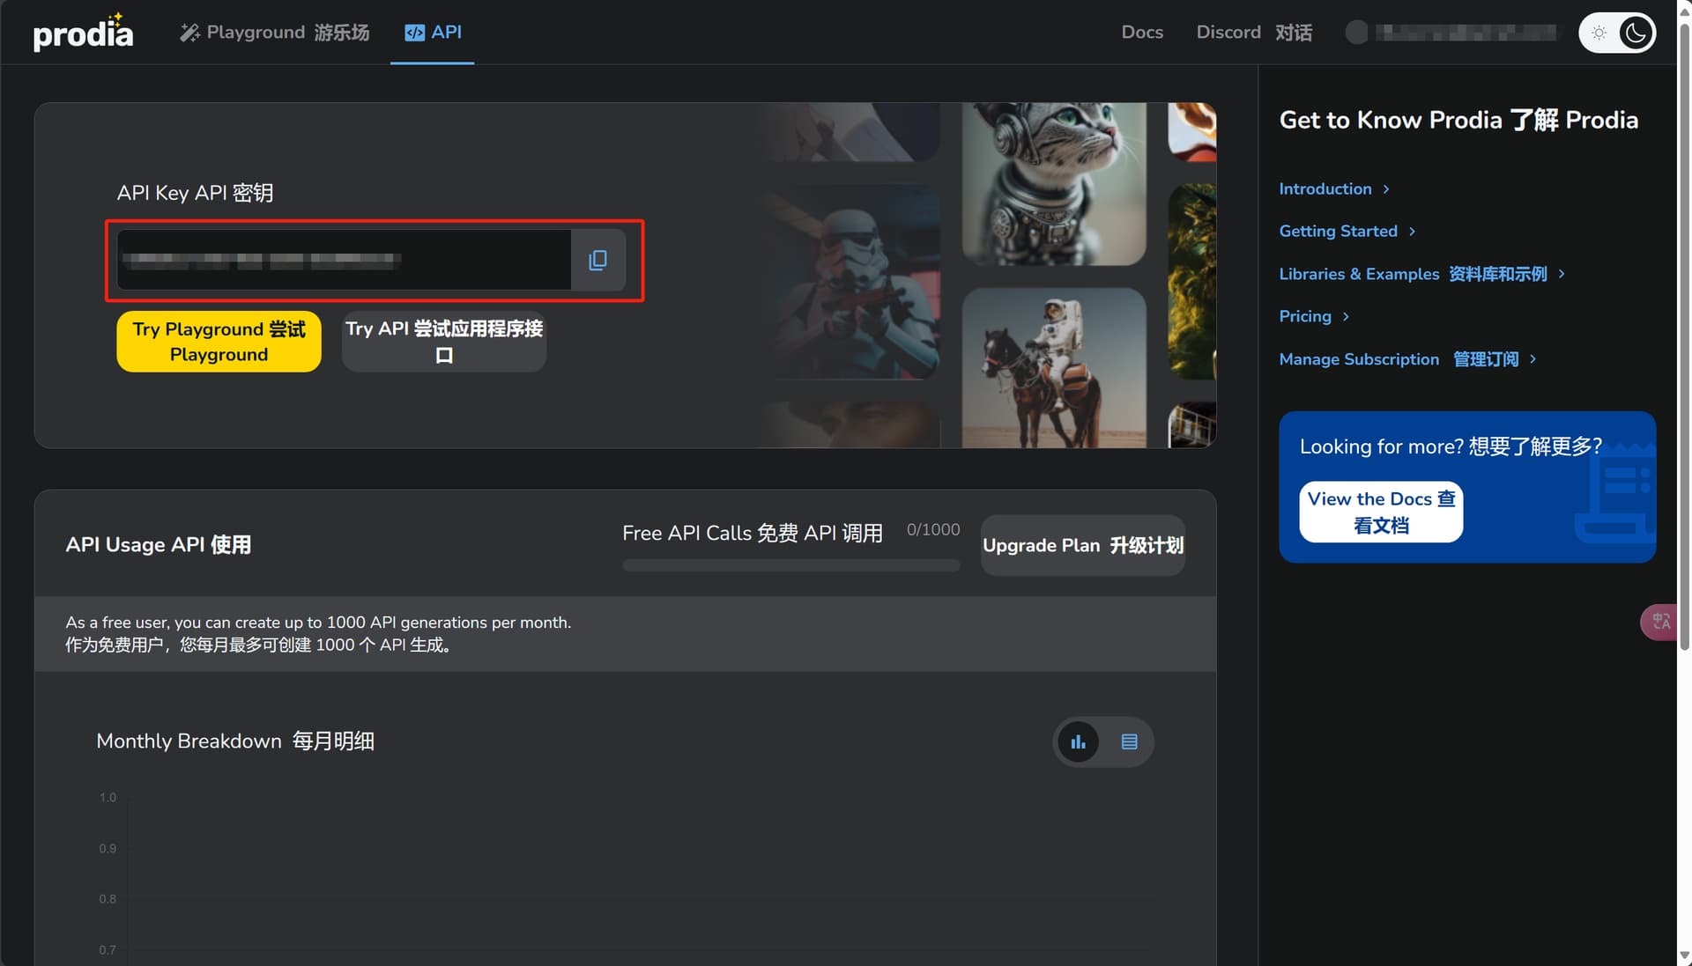Click the prodia logo

(83, 33)
